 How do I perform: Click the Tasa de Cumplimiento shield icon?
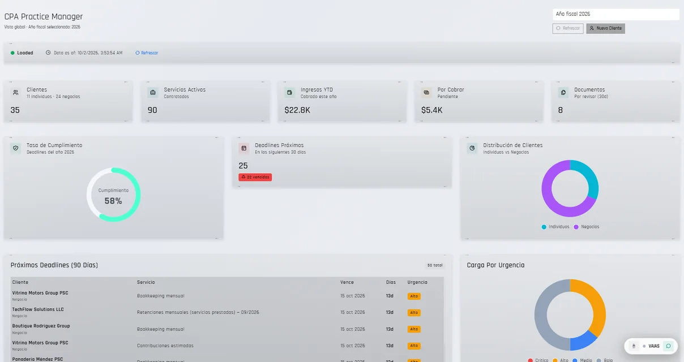tap(15, 148)
